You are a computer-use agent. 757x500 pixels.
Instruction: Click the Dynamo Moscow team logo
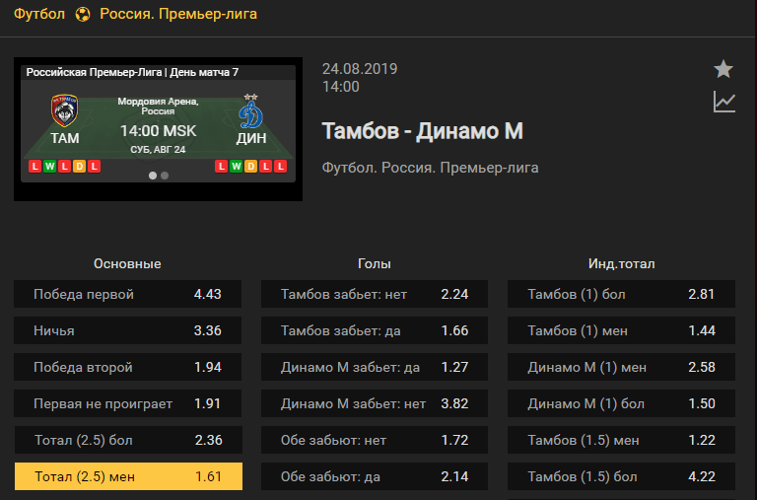[x=251, y=111]
